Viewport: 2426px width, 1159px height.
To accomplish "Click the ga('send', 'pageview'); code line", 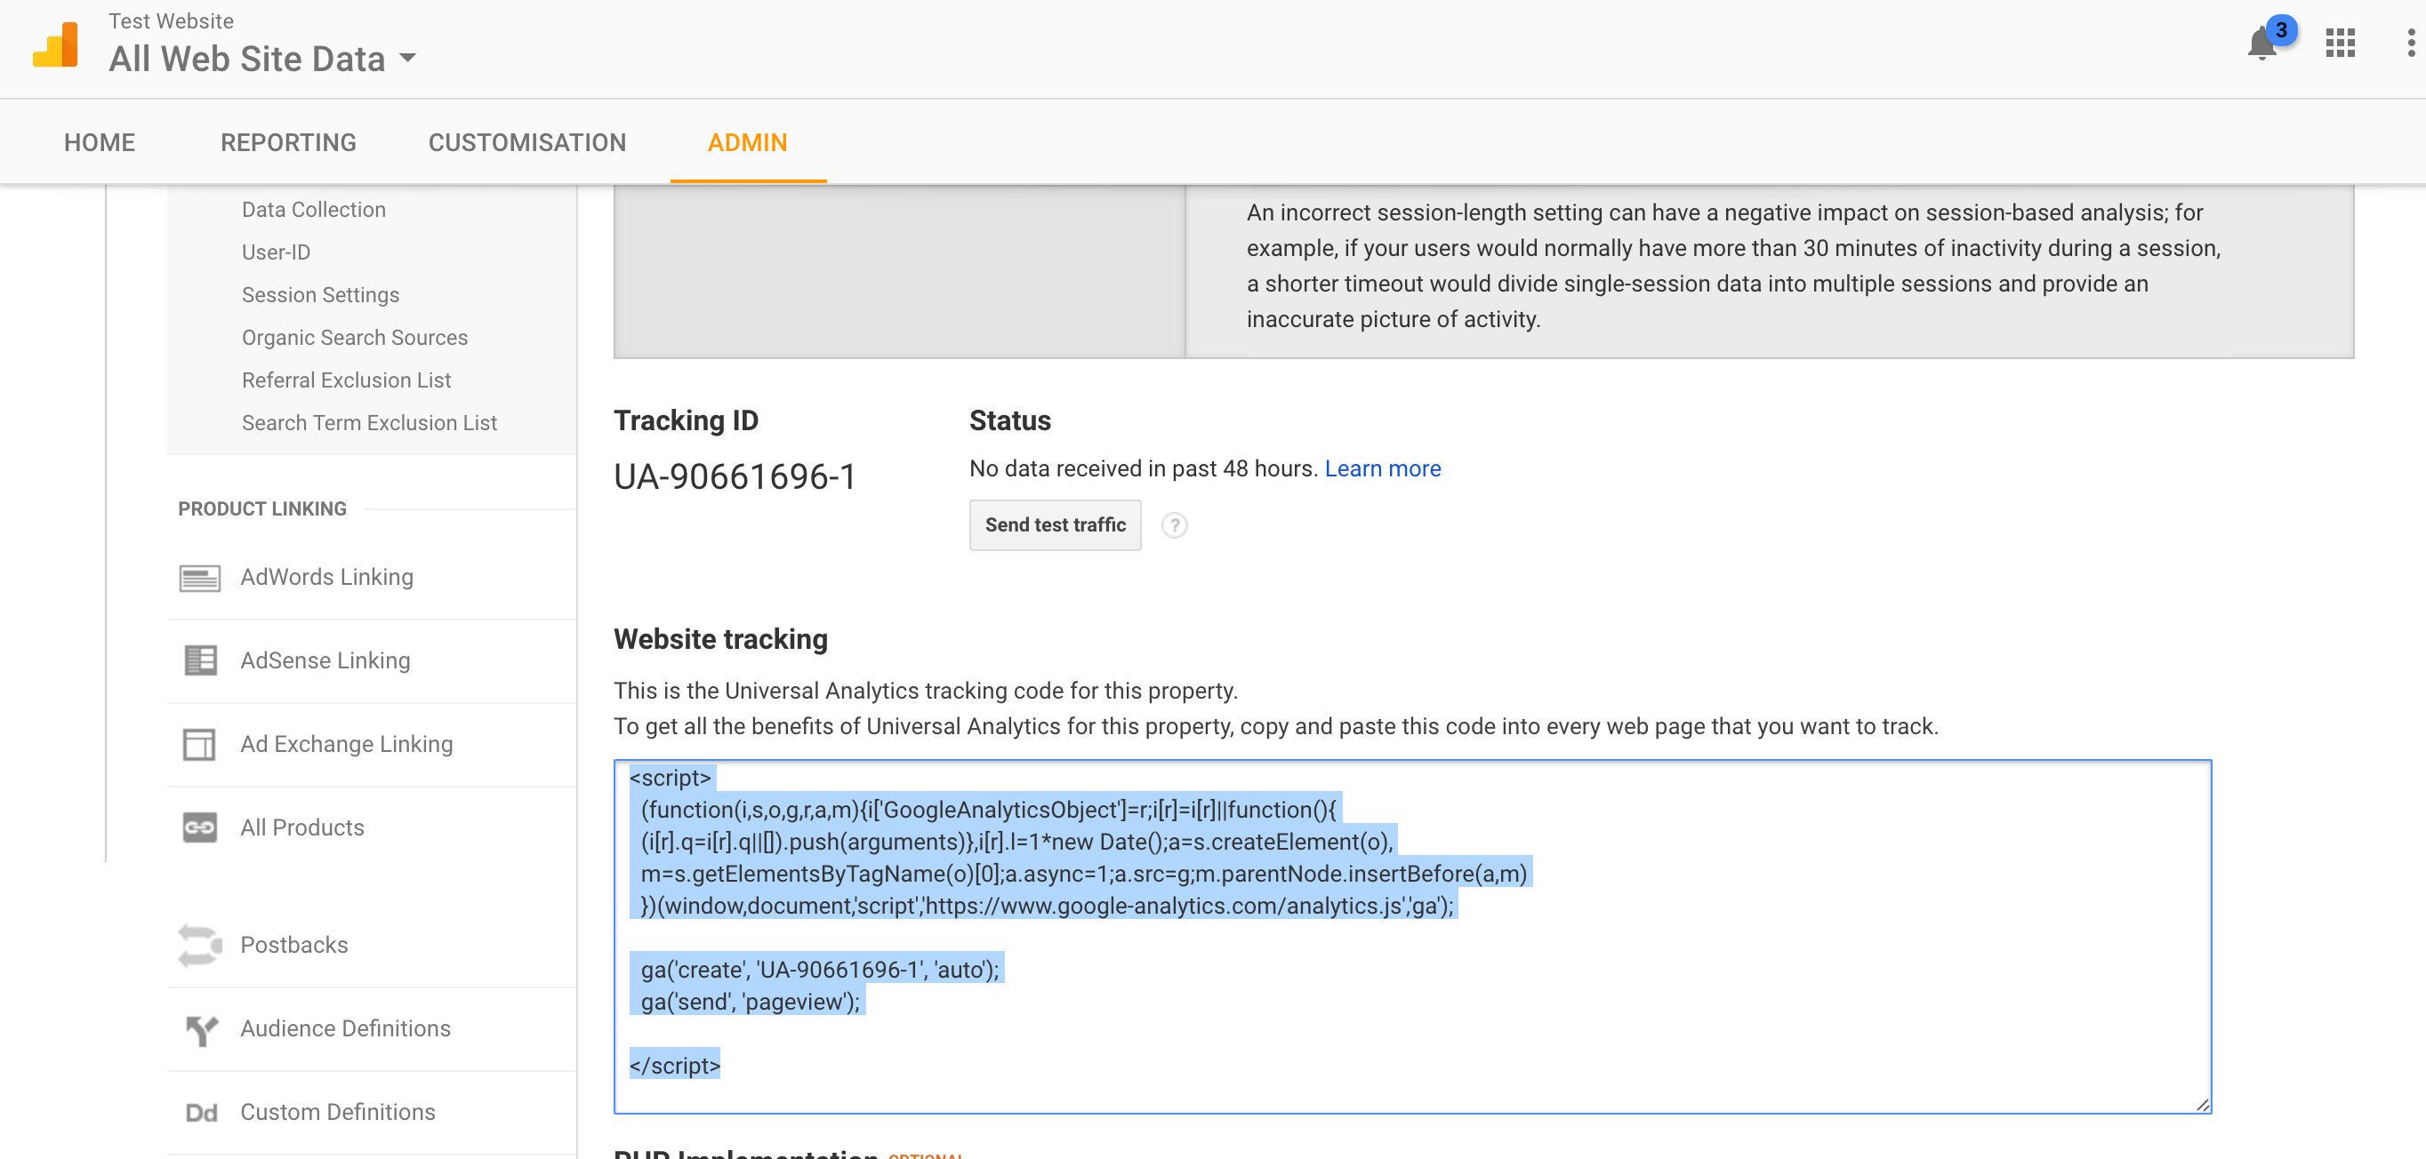I will [751, 1002].
